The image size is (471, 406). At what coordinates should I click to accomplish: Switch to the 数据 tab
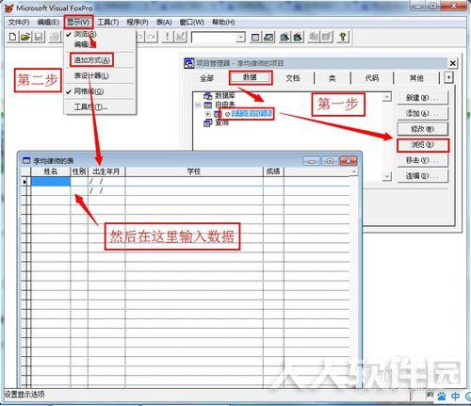click(251, 77)
